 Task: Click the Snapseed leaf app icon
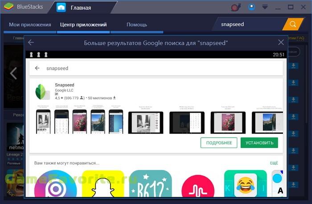pyautogui.click(x=42, y=92)
